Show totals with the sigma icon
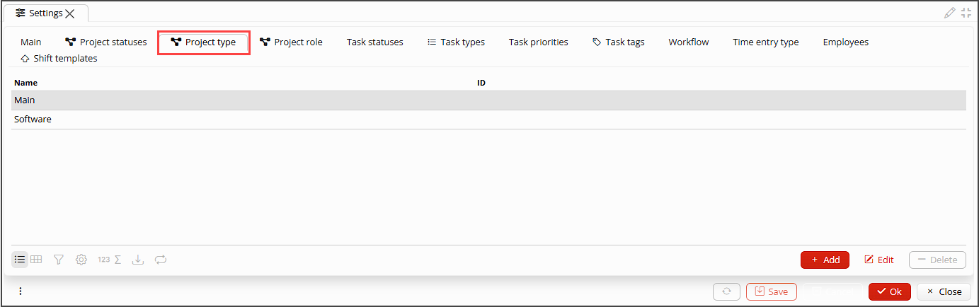This screenshot has height=307, width=979. pos(118,260)
